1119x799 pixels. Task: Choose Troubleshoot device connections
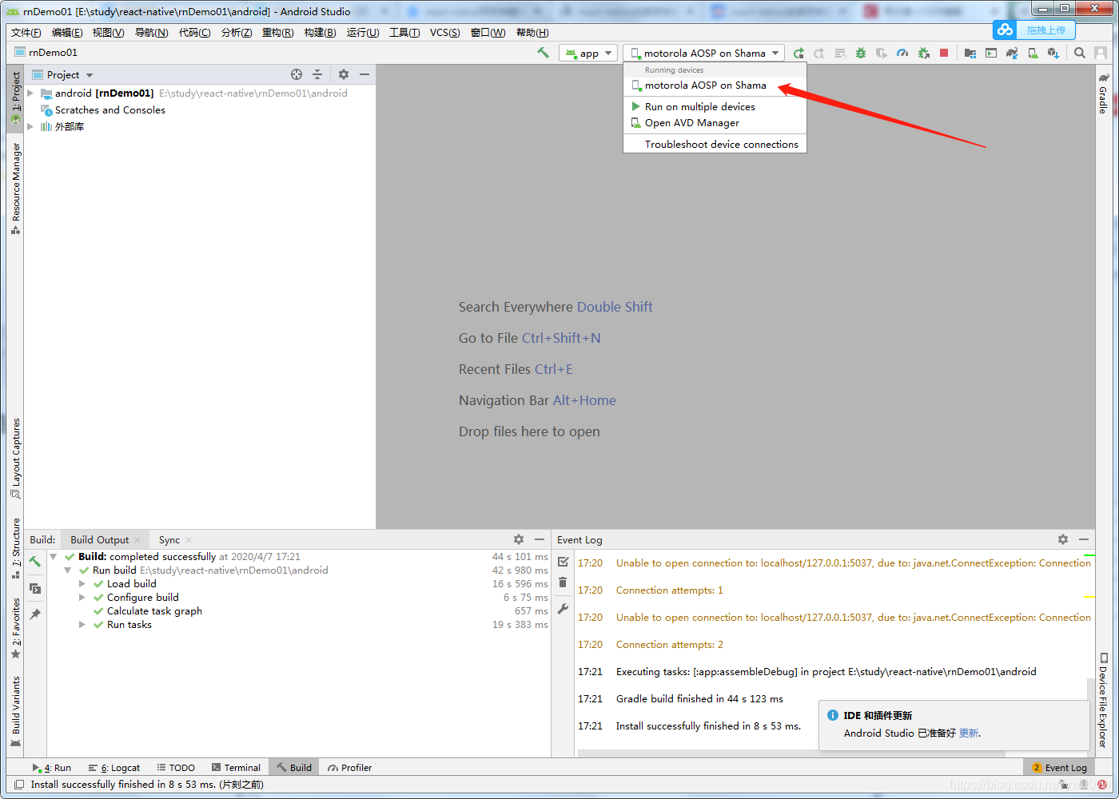click(715, 145)
